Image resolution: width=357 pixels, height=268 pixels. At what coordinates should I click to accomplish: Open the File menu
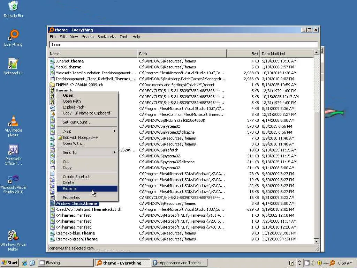(53, 37)
